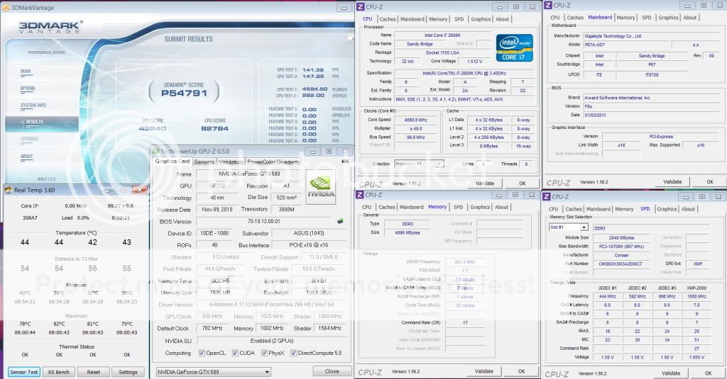727x379 pixels.
Task: Run XS Bench in Real Temp
Action: [58, 372]
